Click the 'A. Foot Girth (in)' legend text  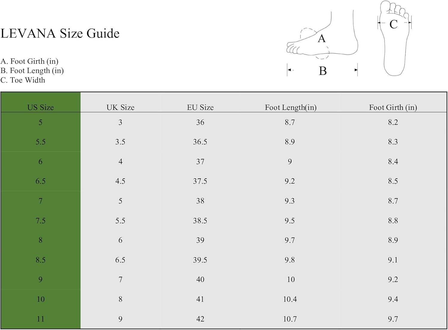click(30, 61)
